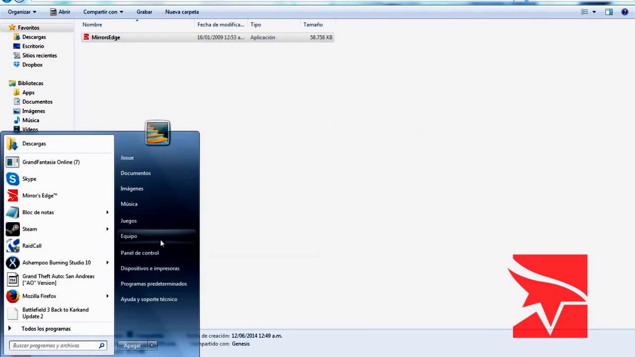Viewport: 635px width, 357px height.
Task: Open Sitios recientes from the sidebar icon
Action: click(17, 56)
